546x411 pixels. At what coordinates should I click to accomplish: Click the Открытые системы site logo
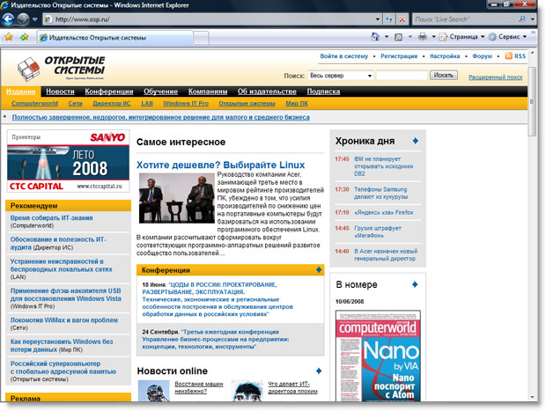click(x=62, y=69)
